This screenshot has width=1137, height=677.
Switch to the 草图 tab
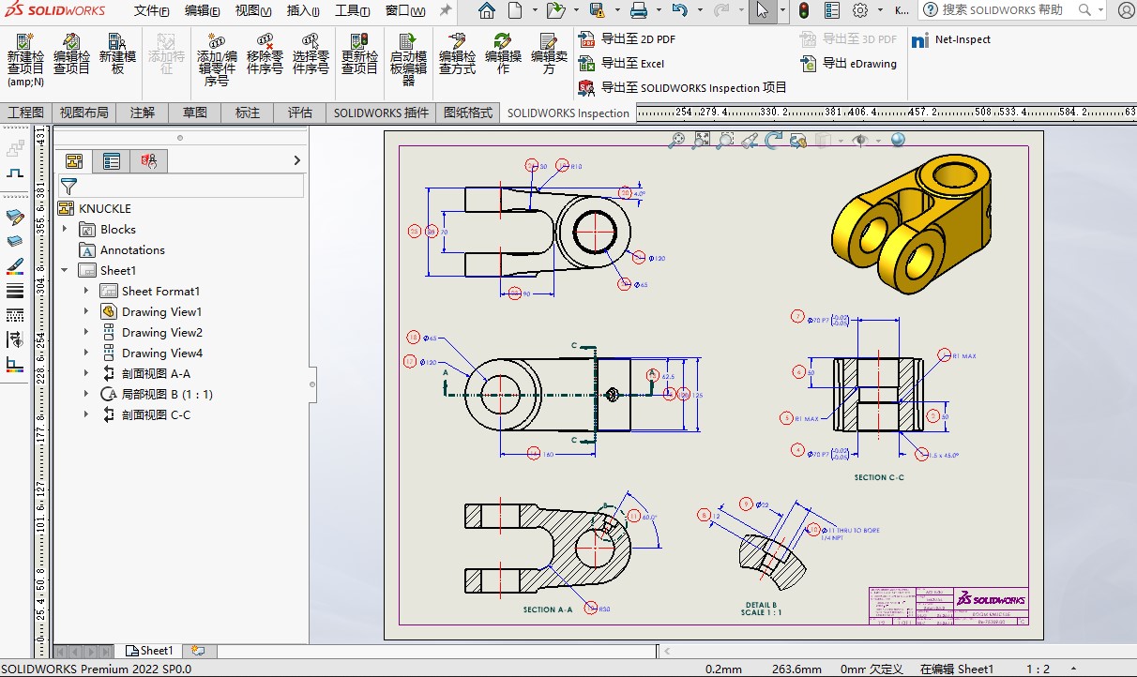195,113
